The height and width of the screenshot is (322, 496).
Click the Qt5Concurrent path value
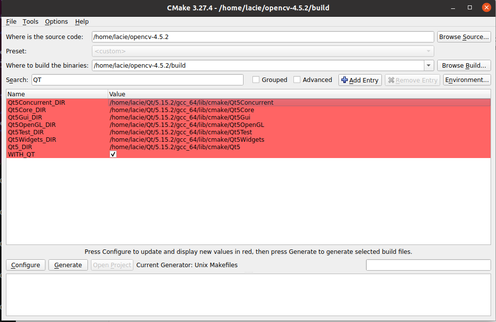point(191,103)
